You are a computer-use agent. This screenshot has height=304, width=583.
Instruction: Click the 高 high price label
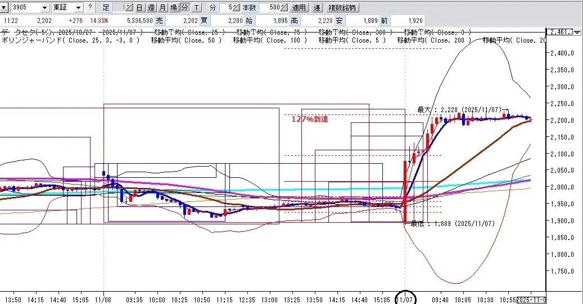(294, 21)
